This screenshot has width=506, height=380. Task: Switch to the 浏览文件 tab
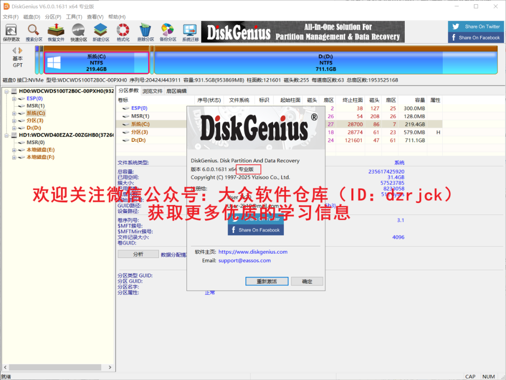(x=152, y=91)
